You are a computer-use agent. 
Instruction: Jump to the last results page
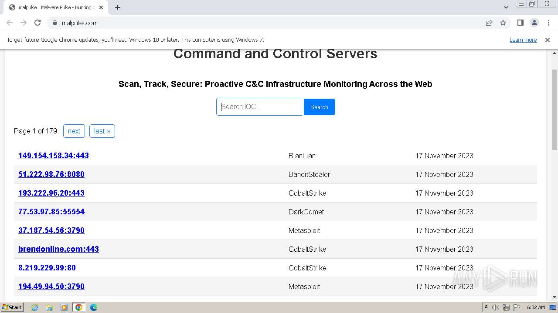pyautogui.click(x=102, y=131)
